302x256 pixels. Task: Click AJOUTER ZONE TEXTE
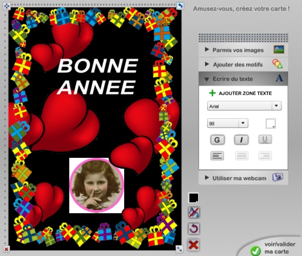point(245,93)
